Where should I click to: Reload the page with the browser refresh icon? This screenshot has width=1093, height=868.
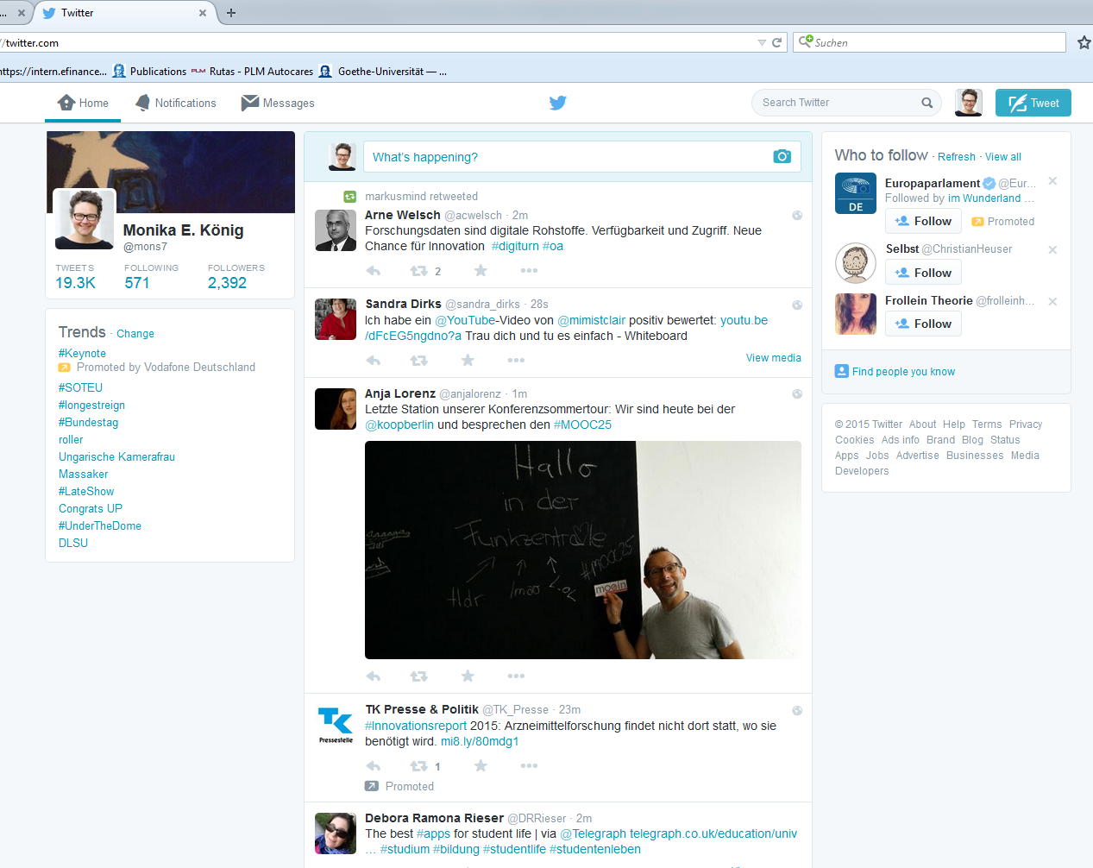pos(776,42)
